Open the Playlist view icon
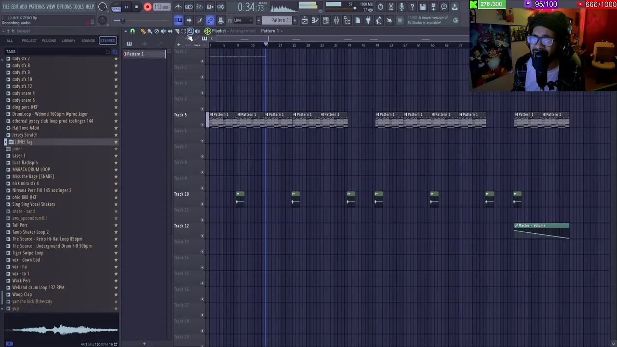Image resolution: width=617 pixels, height=347 pixels. [x=305, y=20]
